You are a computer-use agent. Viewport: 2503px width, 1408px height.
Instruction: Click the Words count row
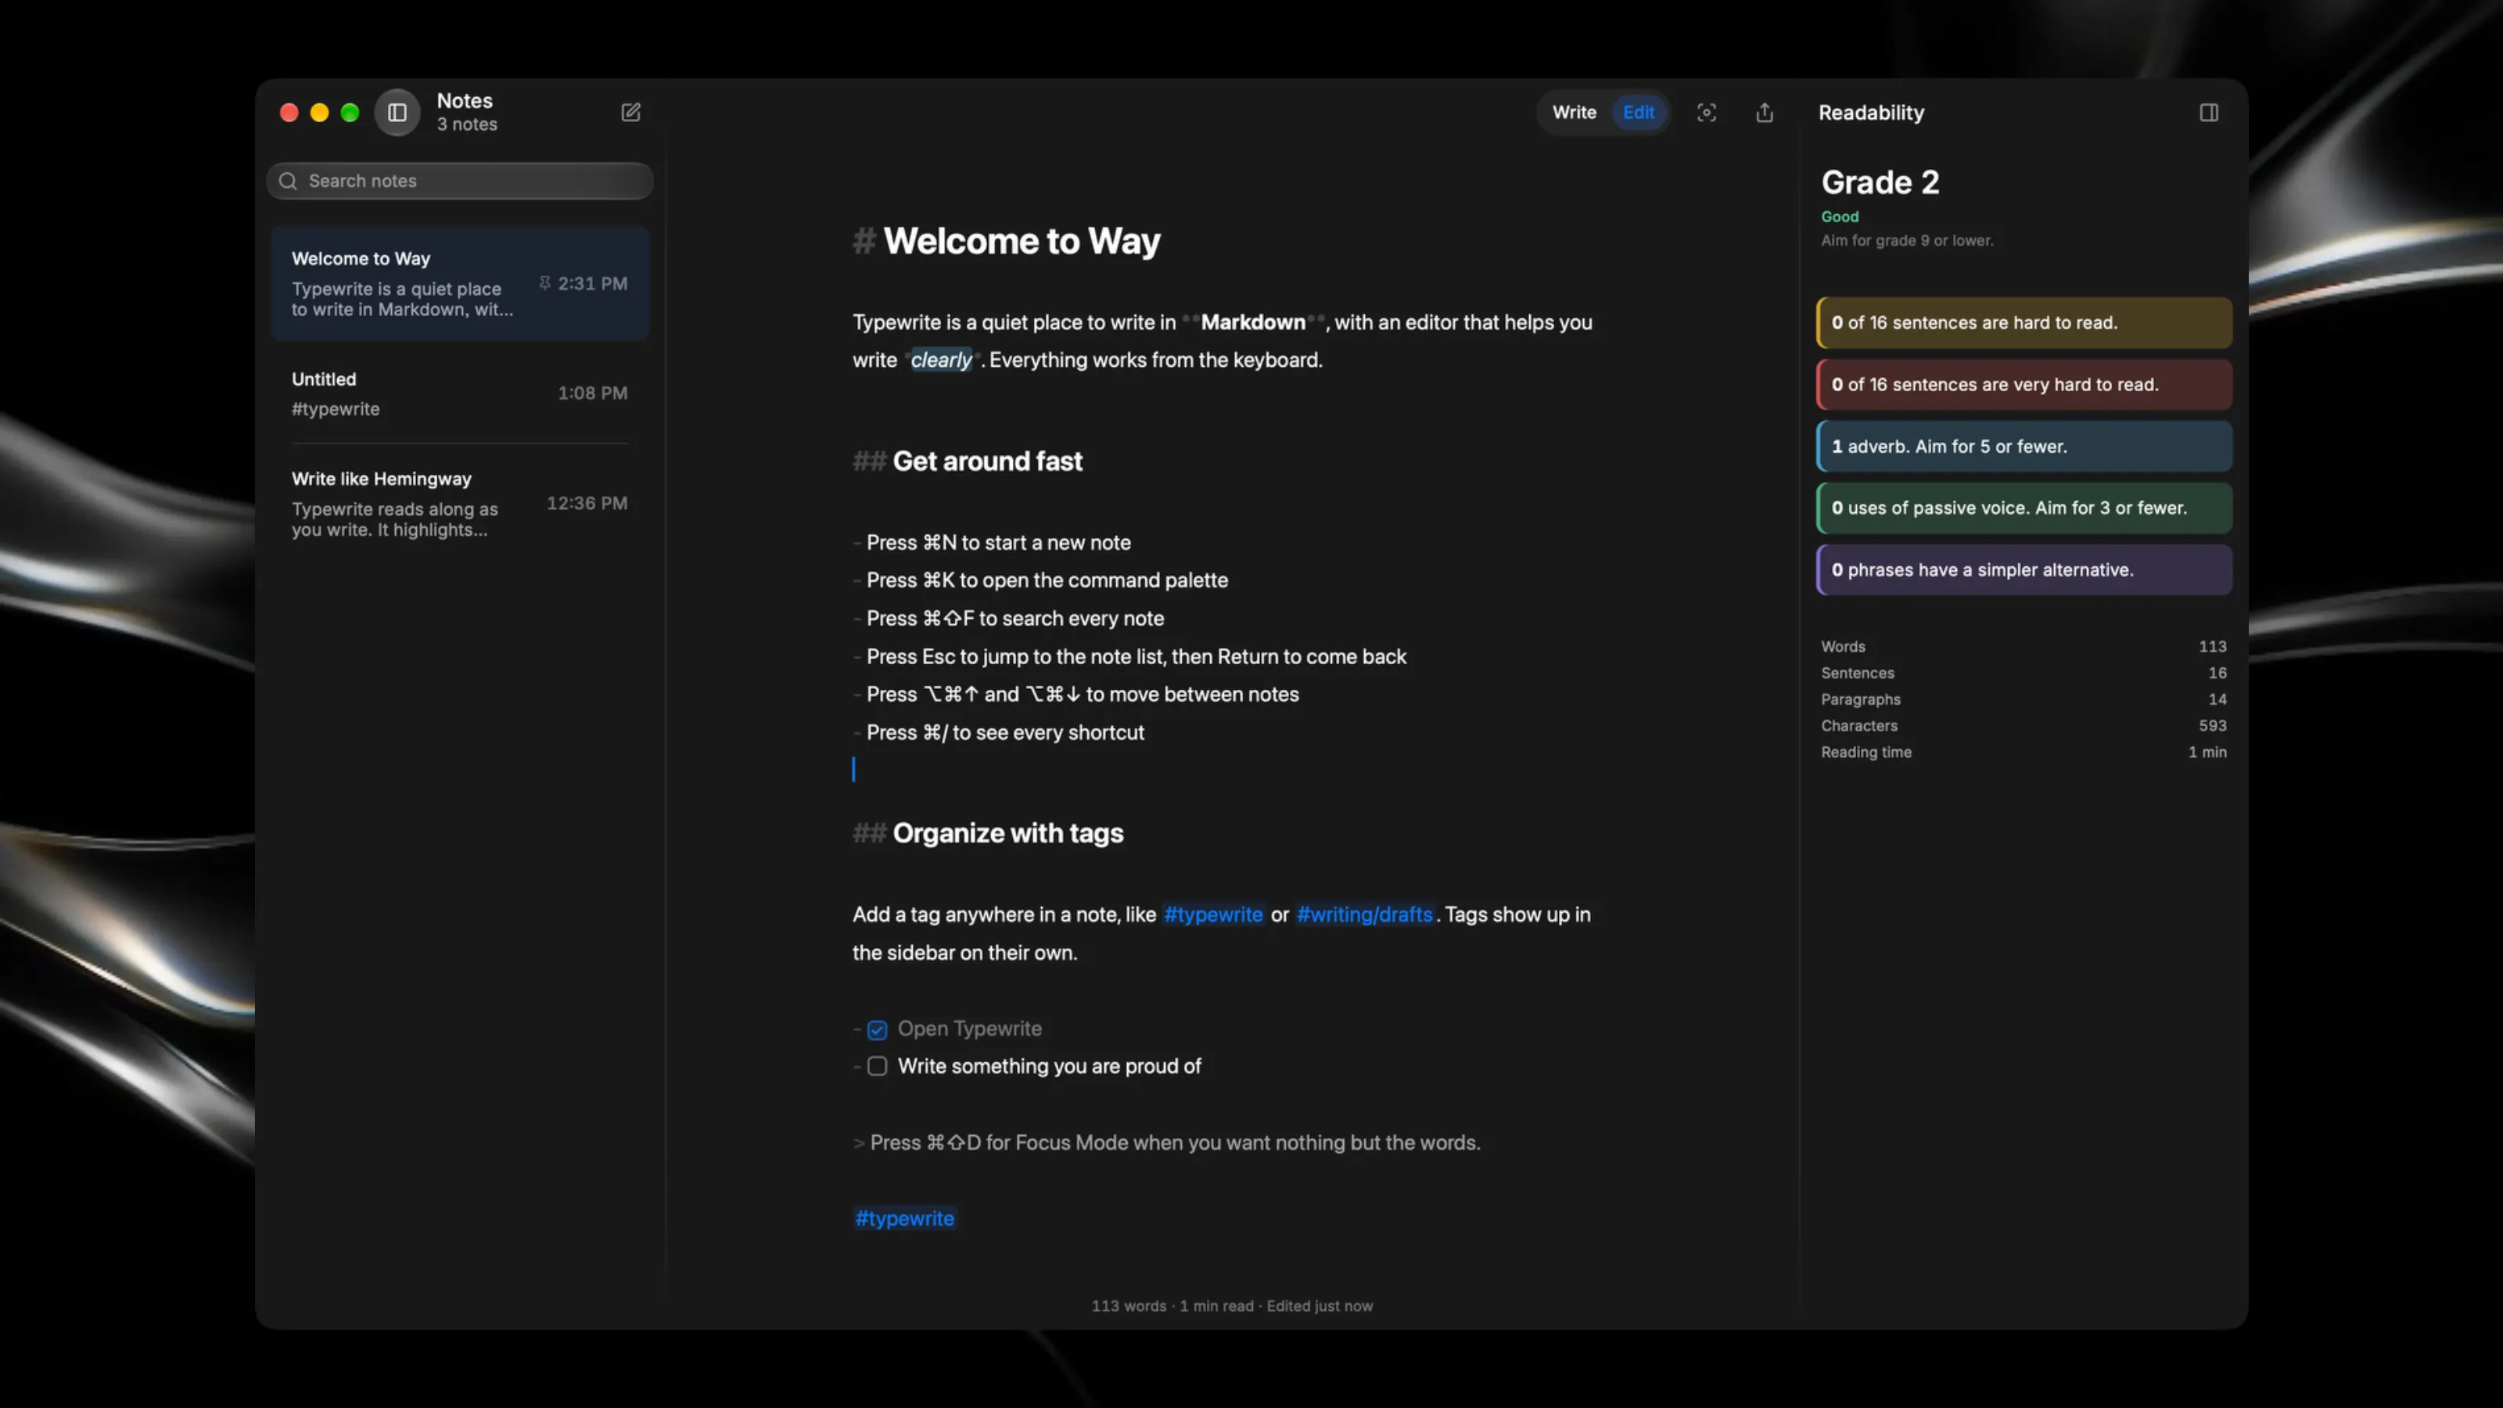point(2023,647)
